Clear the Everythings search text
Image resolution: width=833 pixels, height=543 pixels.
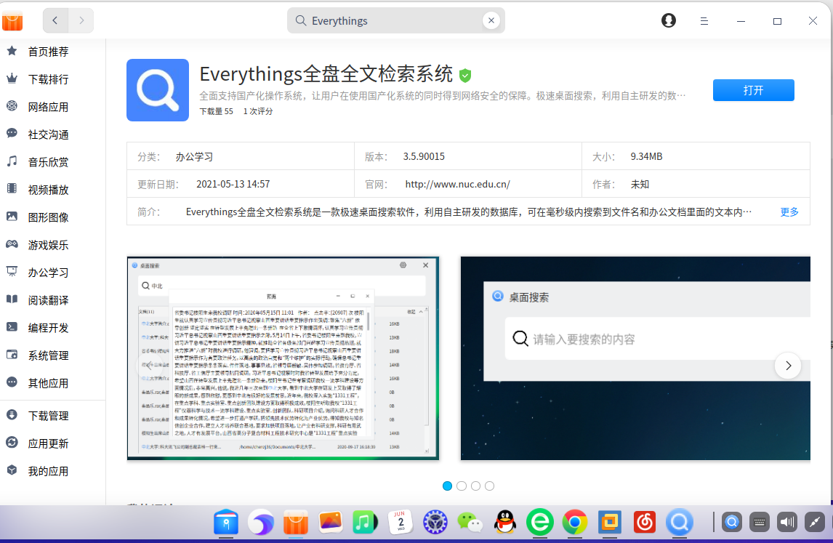(491, 21)
